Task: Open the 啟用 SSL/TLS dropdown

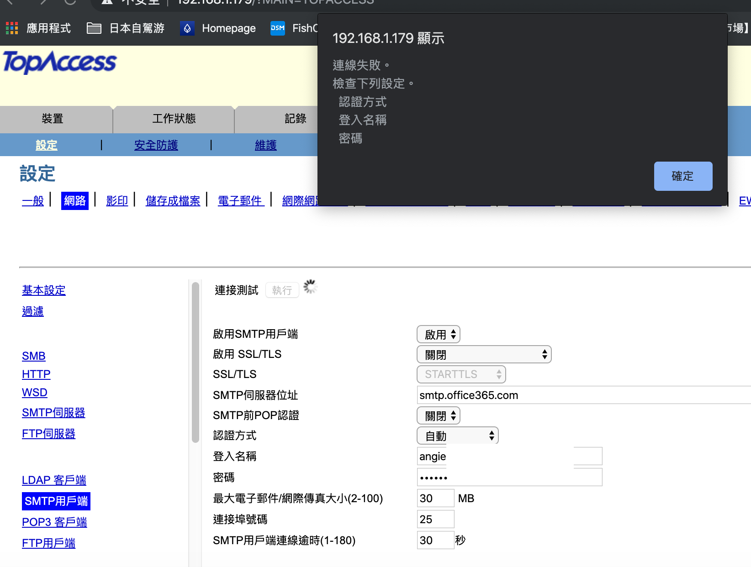Action: click(484, 355)
